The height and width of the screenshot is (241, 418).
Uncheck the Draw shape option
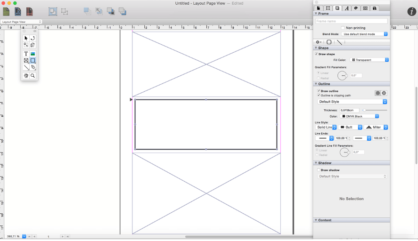coord(317,54)
